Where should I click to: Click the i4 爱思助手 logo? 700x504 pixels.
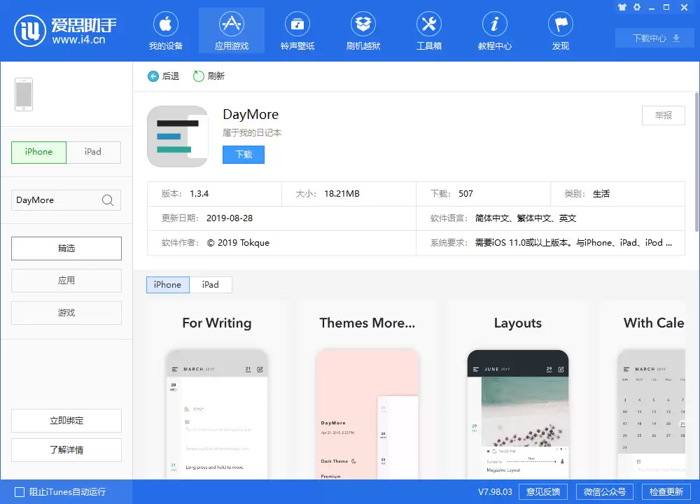click(65, 31)
